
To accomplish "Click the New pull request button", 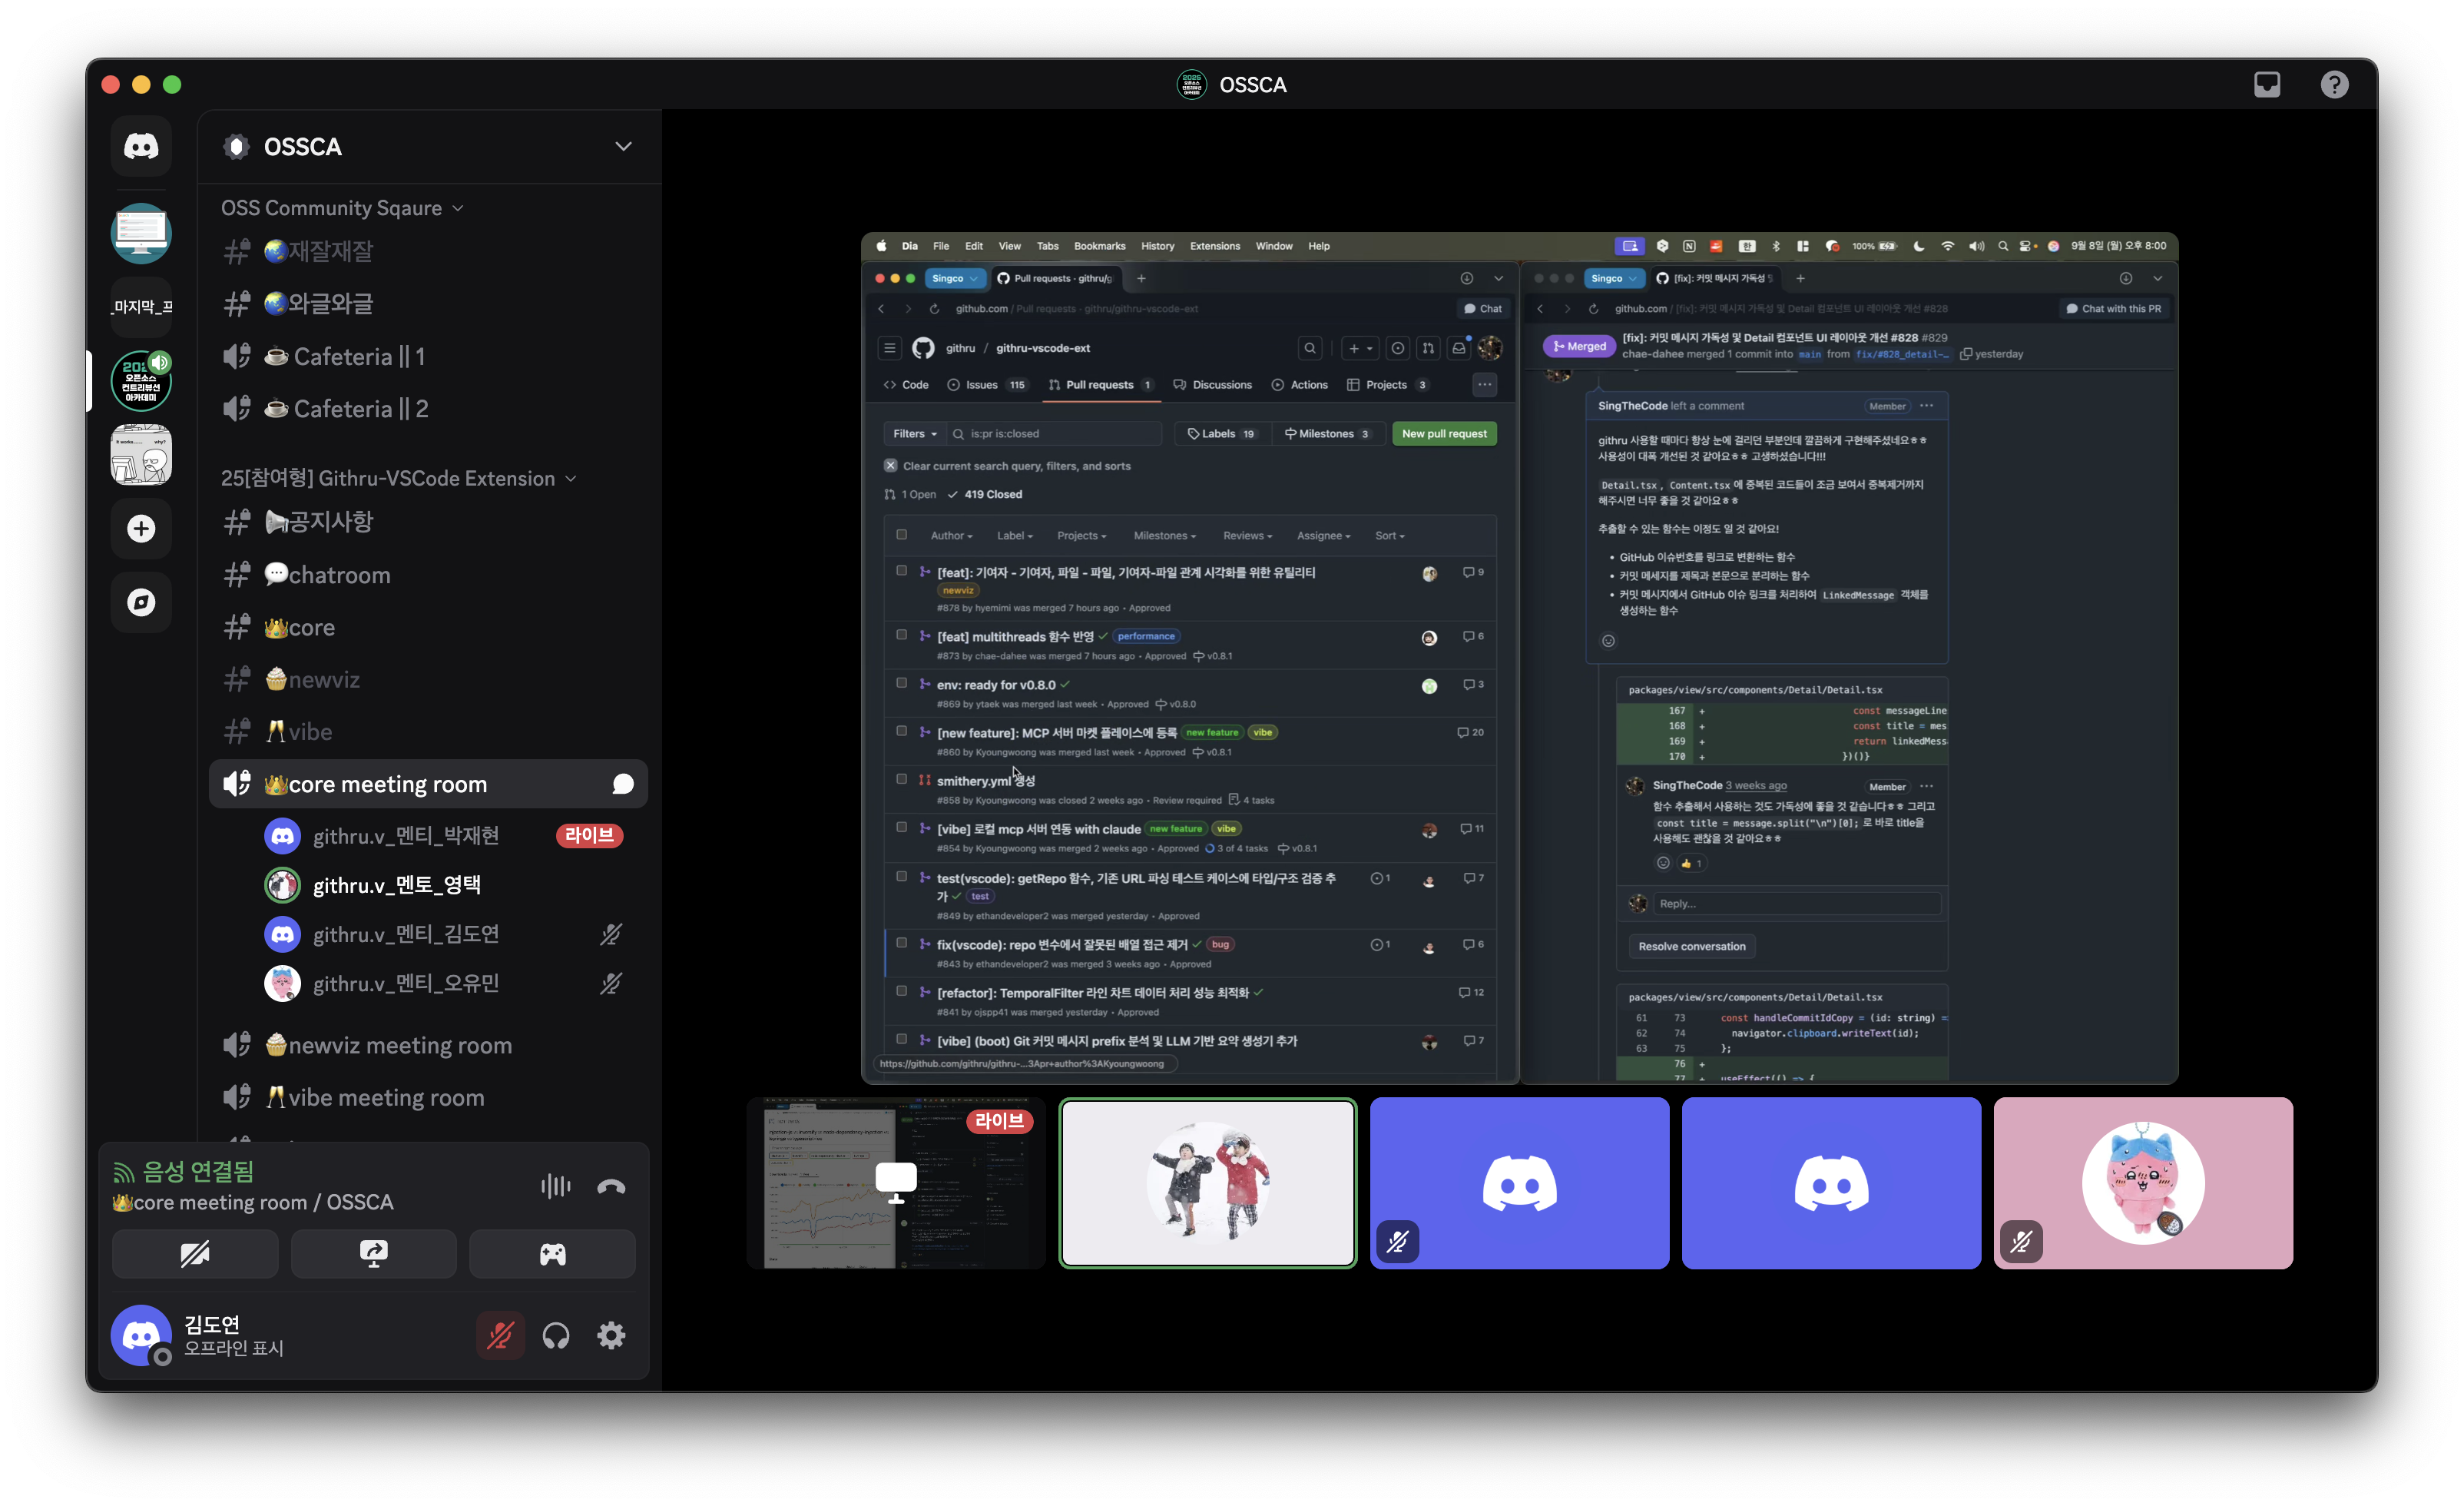I will coord(1443,433).
